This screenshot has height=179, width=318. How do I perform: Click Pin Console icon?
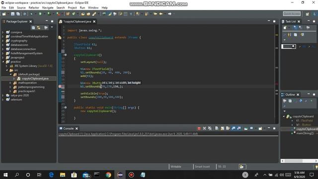click(x=246, y=128)
